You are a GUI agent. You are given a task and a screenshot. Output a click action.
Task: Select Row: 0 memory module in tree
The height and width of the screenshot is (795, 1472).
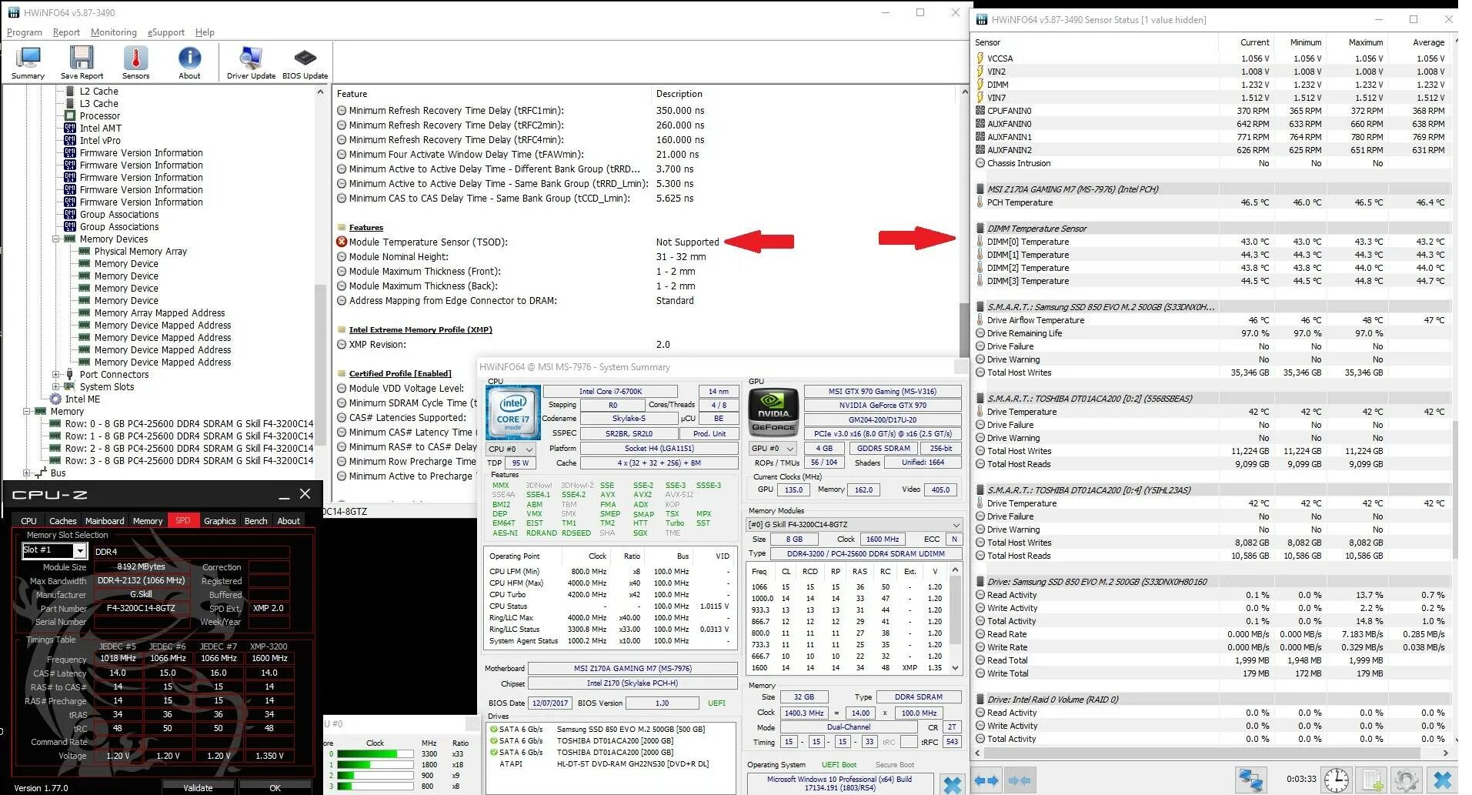click(189, 423)
